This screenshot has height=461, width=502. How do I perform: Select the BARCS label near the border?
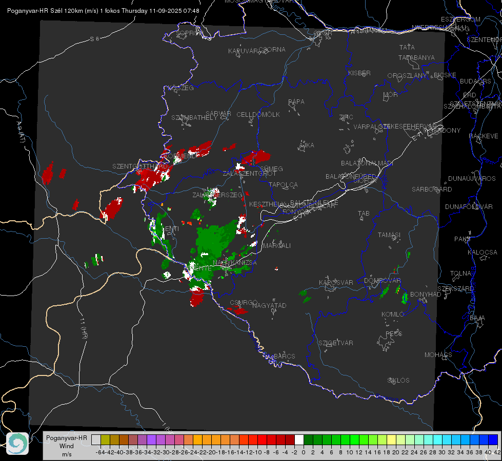pos(284,356)
